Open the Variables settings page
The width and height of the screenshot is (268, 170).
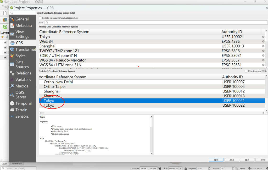(x=23, y=80)
